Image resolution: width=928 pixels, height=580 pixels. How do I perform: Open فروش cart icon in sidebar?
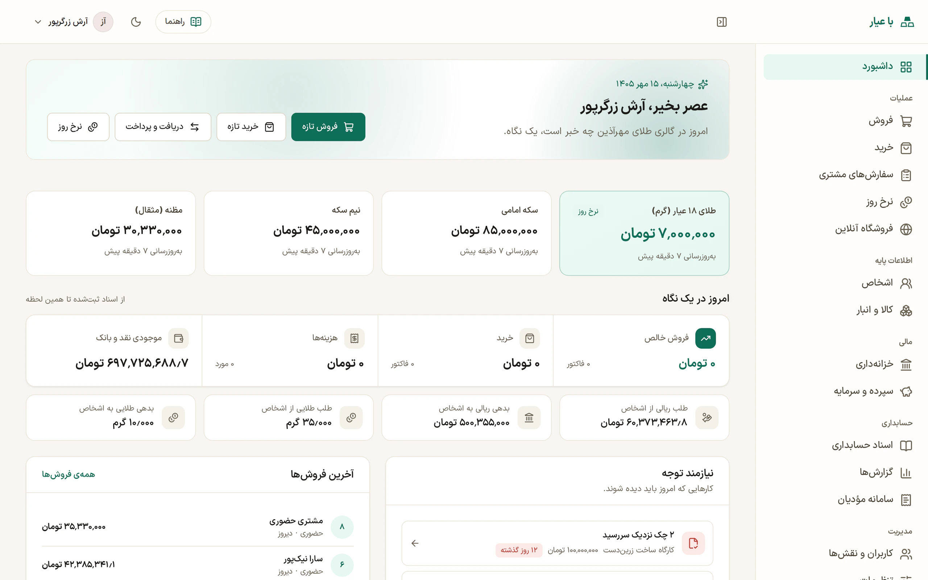coord(906,121)
